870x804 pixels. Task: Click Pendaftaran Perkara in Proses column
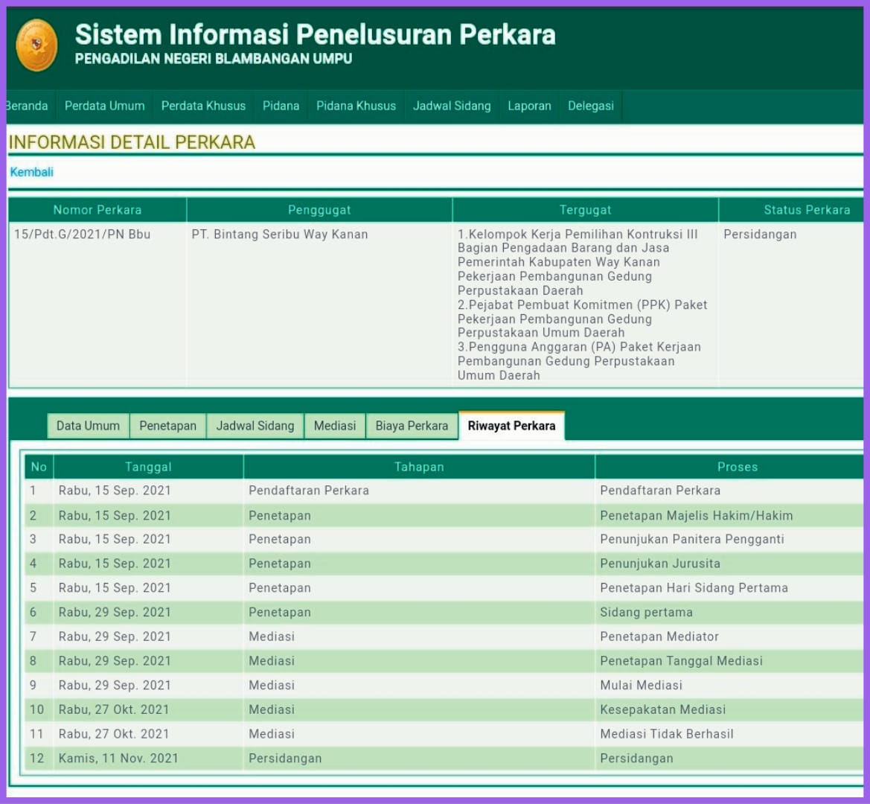point(659,491)
